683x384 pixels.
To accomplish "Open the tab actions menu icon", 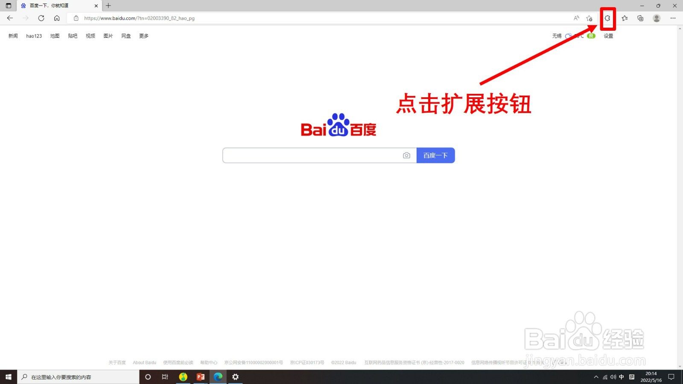I will click(x=8, y=6).
